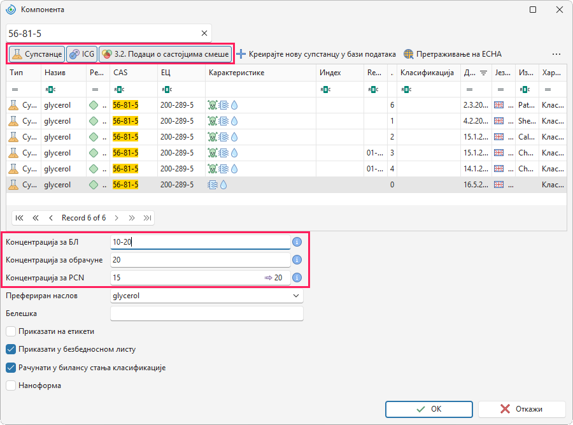Click the Откажи cancel button
573x425 pixels.
(522, 409)
